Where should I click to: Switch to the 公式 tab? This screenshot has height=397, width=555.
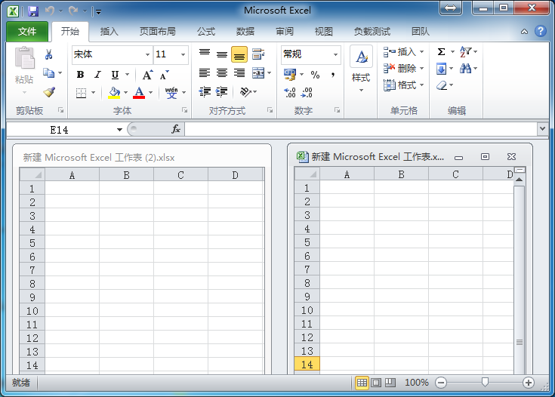(x=206, y=32)
